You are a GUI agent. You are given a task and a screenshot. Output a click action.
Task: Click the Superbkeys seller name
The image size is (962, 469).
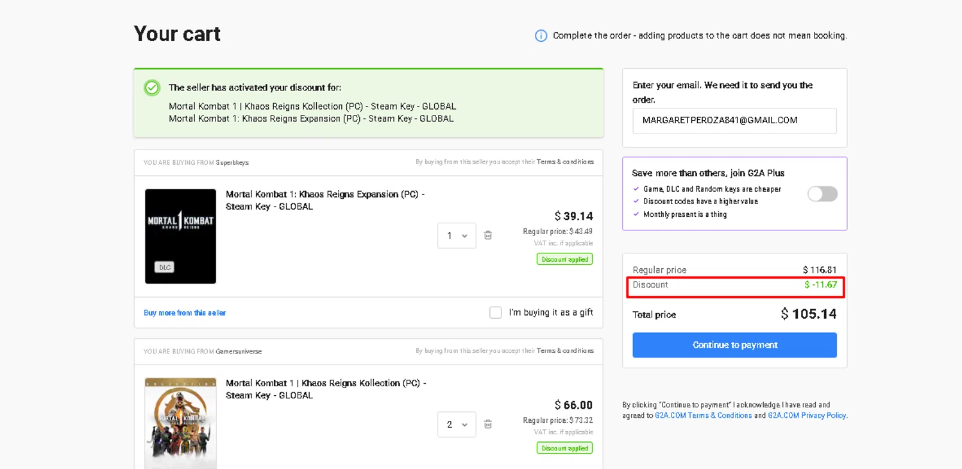pos(232,162)
